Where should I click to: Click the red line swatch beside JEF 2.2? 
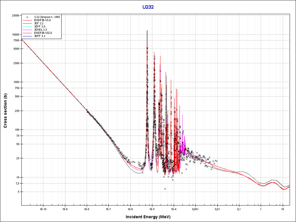click(x=27, y=23)
